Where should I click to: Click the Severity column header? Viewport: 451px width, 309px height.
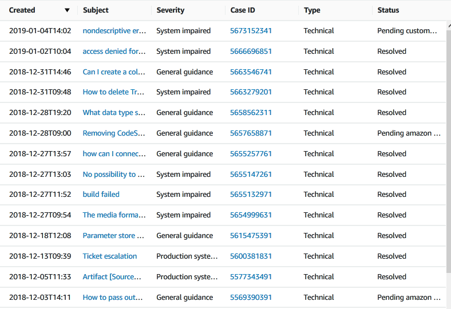pos(171,10)
